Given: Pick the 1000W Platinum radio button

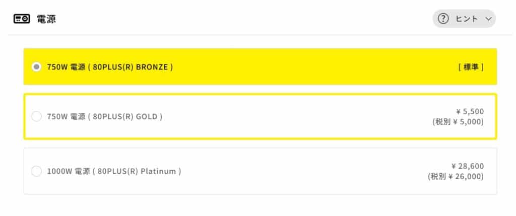Looking at the screenshot, I should 36,171.
